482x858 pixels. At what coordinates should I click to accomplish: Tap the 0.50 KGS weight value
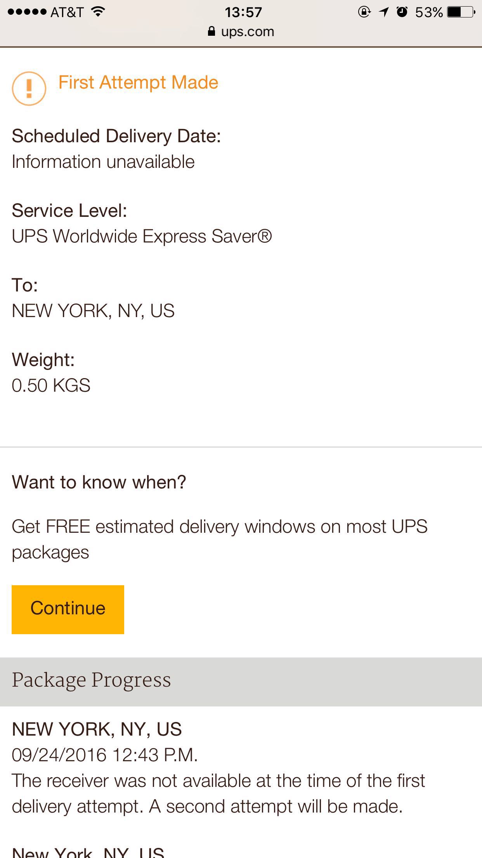[x=51, y=385]
